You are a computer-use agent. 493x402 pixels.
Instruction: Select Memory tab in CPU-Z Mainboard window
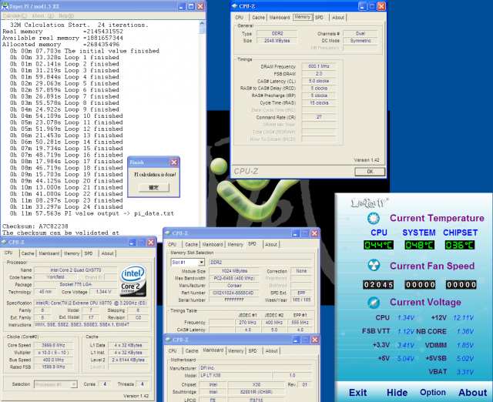[x=236, y=350]
